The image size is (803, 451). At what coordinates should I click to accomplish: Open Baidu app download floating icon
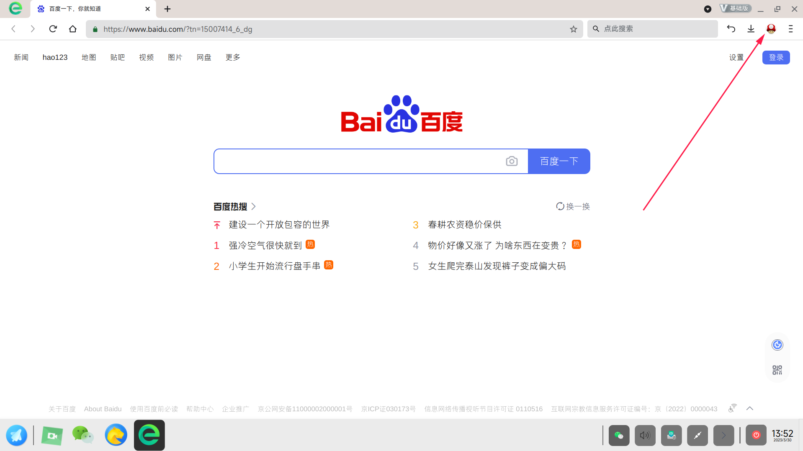tap(777, 345)
